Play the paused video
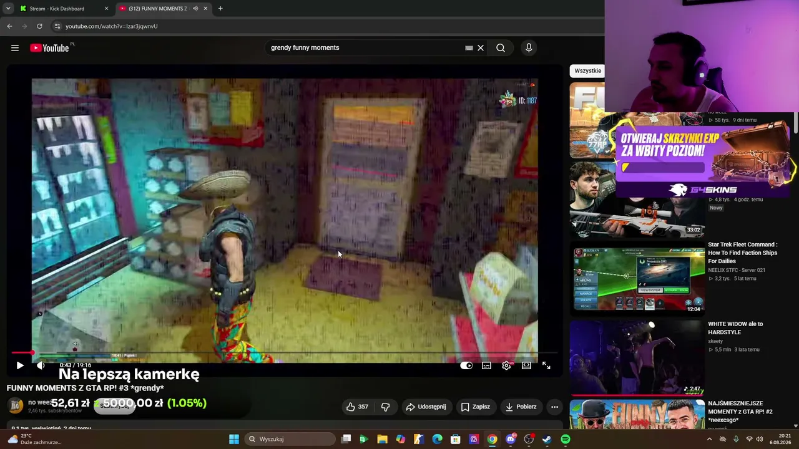This screenshot has height=449, width=799. click(20, 365)
